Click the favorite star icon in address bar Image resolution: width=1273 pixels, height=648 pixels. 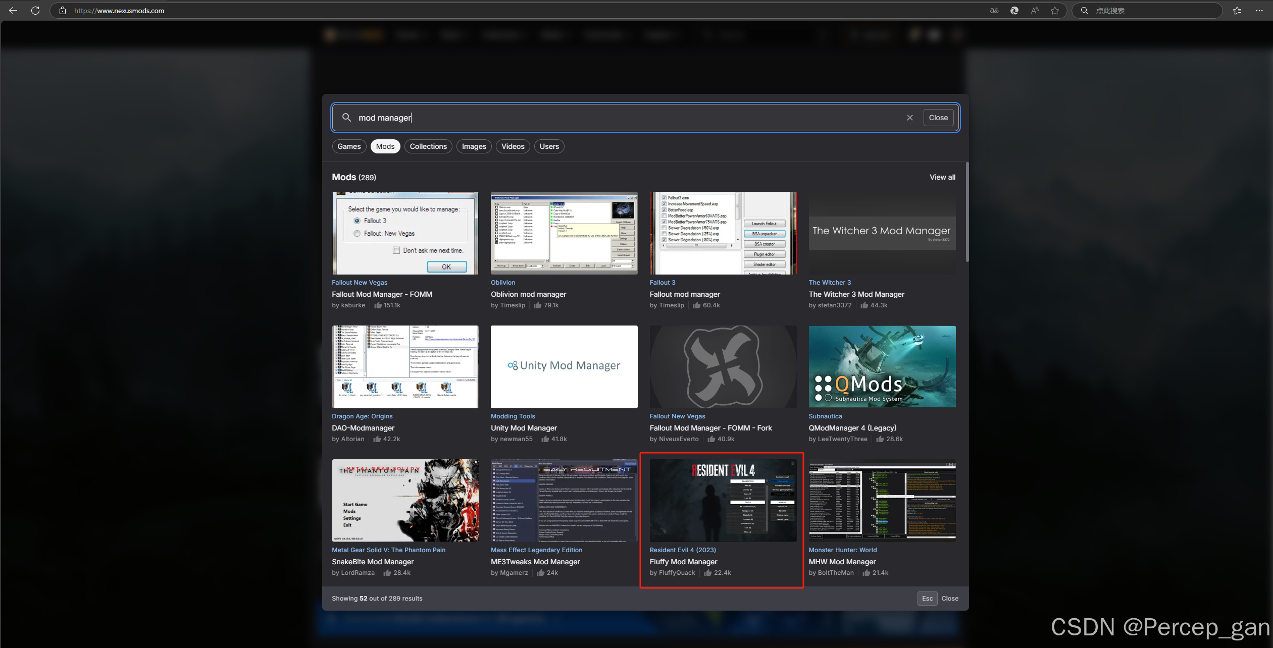(1055, 11)
